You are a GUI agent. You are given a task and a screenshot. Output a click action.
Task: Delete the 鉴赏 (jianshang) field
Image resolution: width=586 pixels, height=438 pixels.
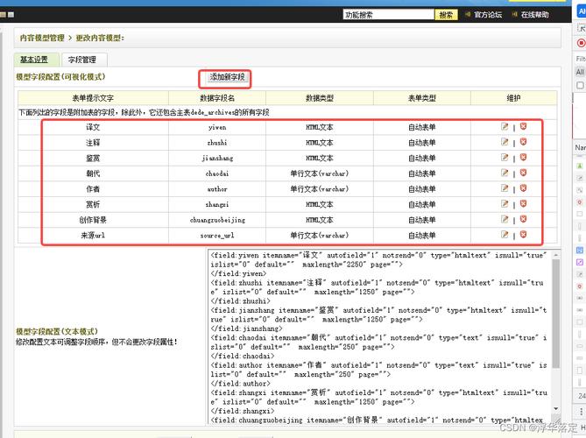[523, 158]
